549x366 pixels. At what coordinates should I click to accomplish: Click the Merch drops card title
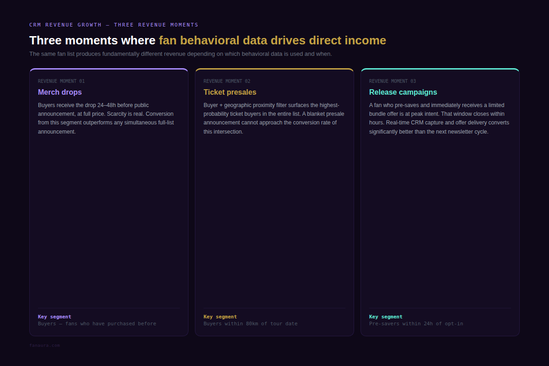60,92
